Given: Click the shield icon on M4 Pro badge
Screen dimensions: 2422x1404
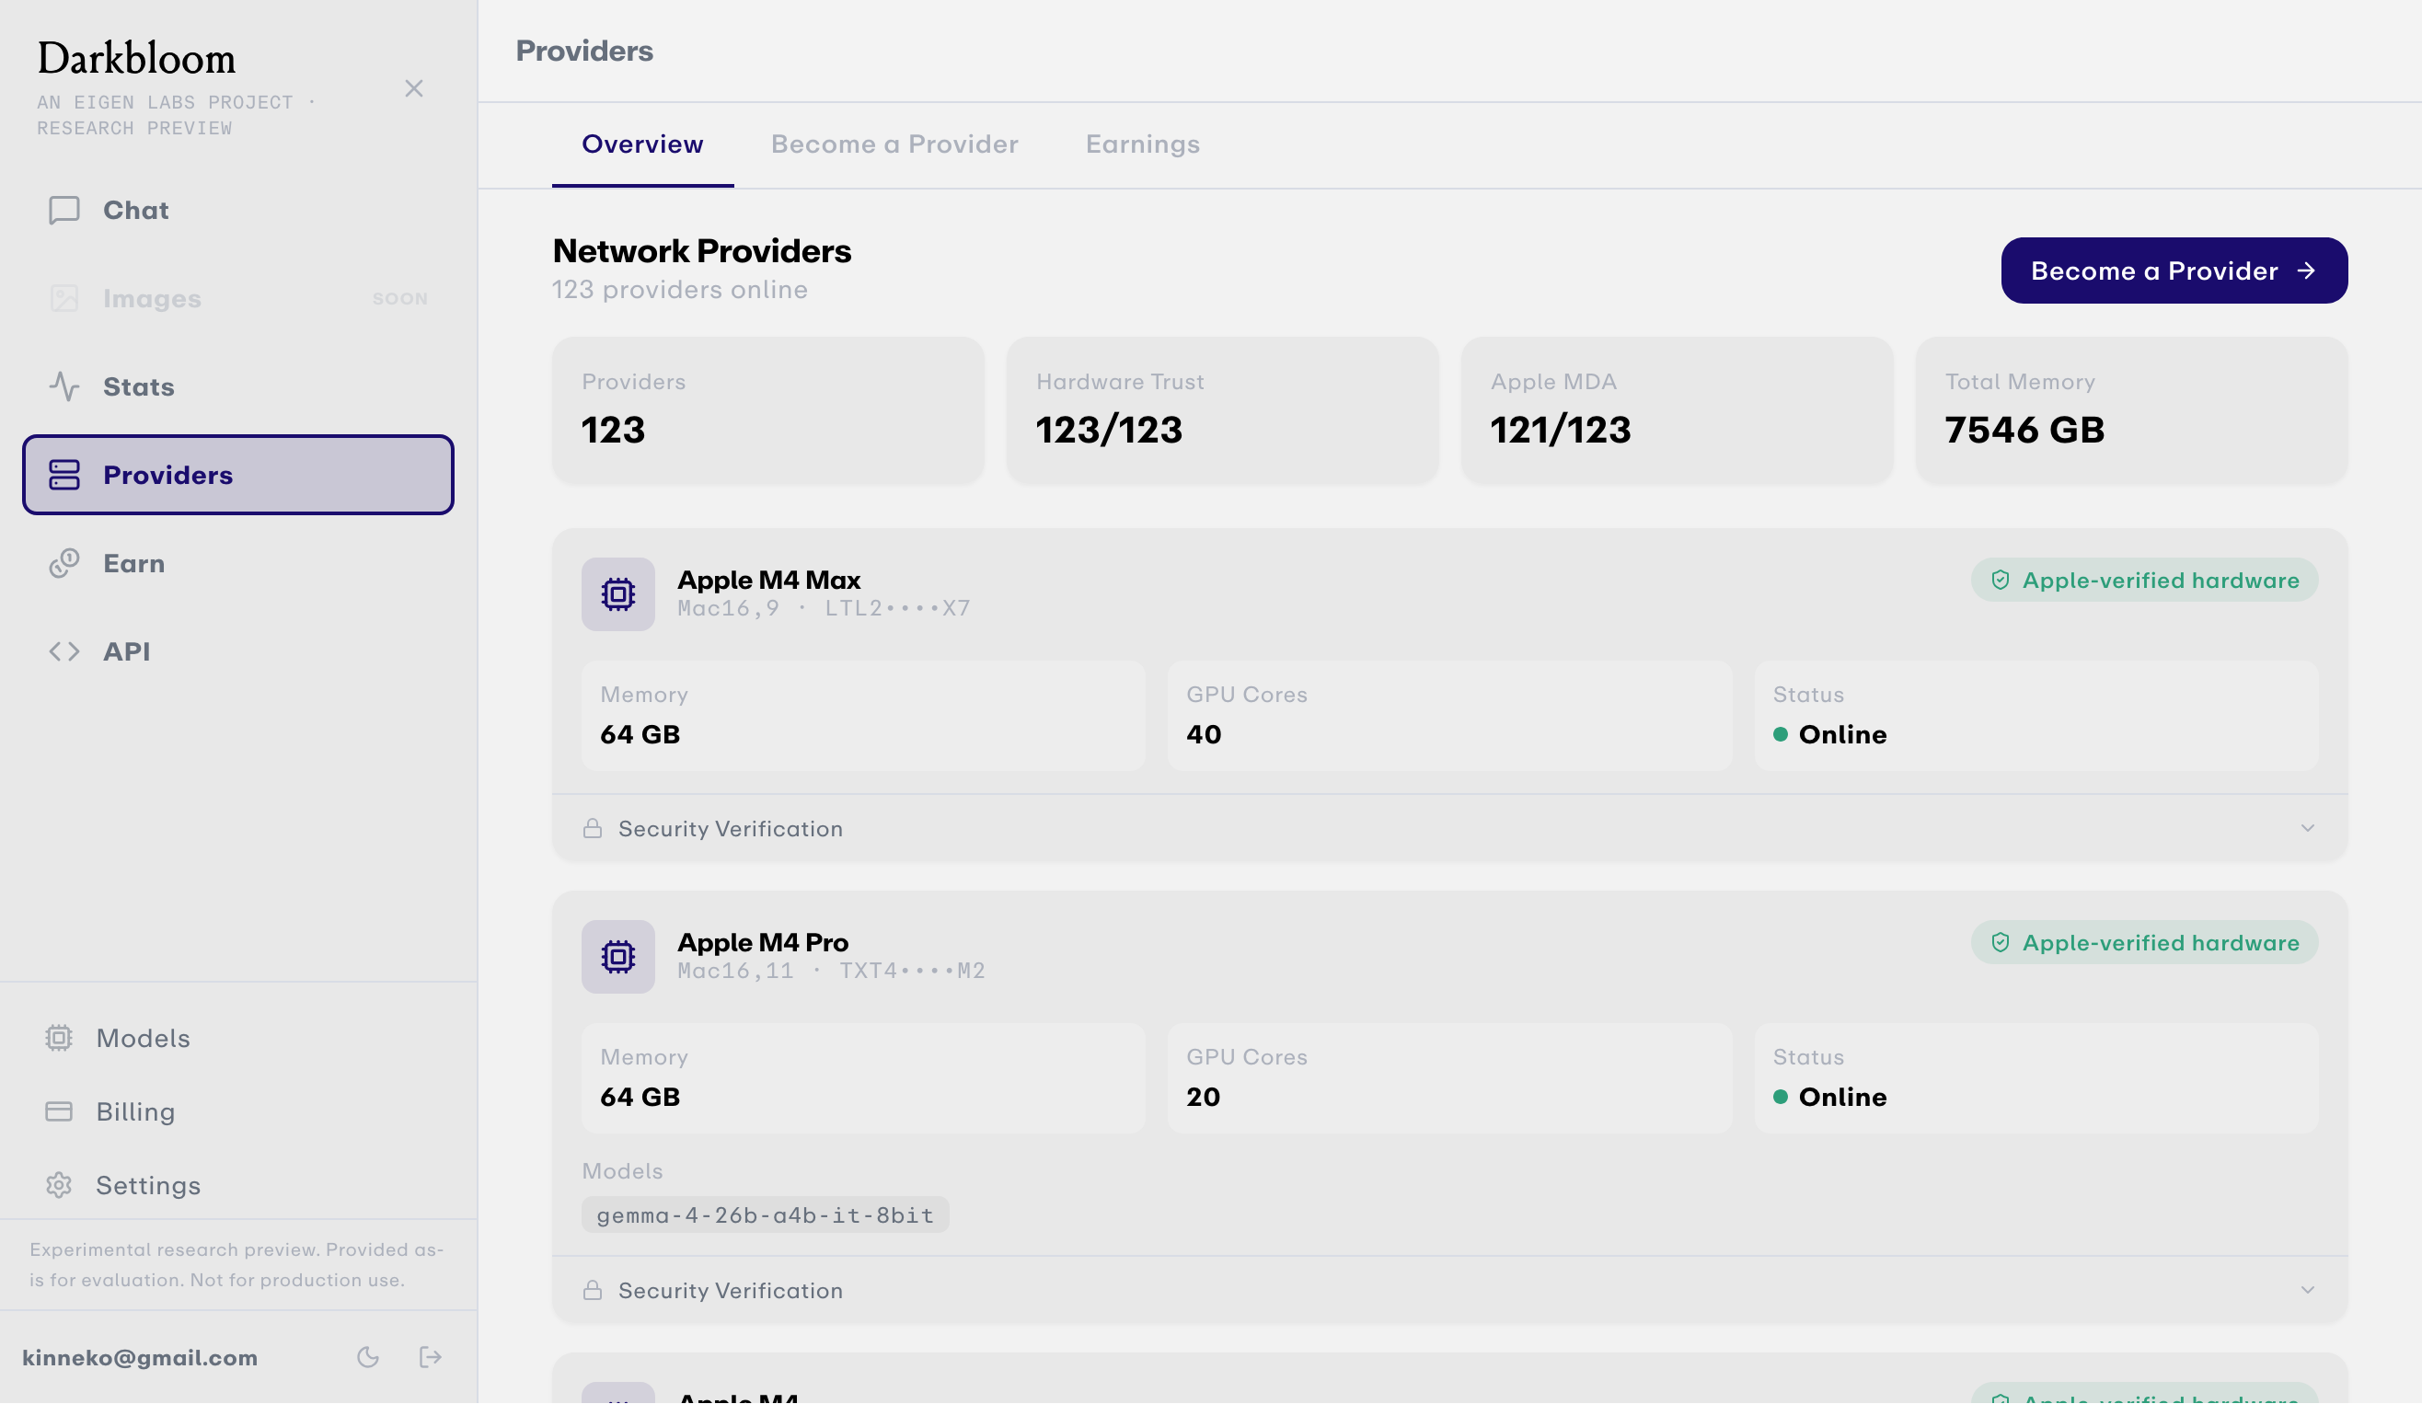Looking at the screenshot, I should 2001,944.
